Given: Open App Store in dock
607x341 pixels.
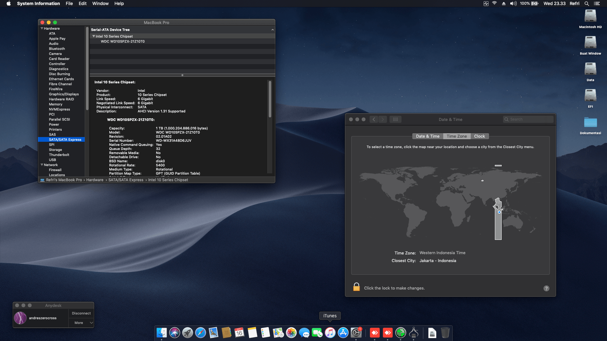Looking at the screenshot, I should point(343,332).
